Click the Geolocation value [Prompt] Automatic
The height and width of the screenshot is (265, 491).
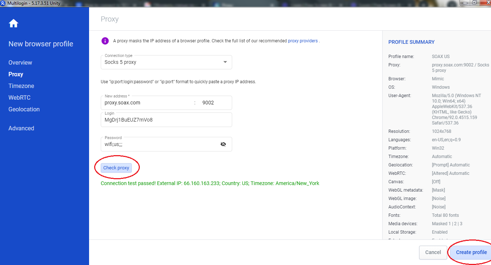[451, 165]
